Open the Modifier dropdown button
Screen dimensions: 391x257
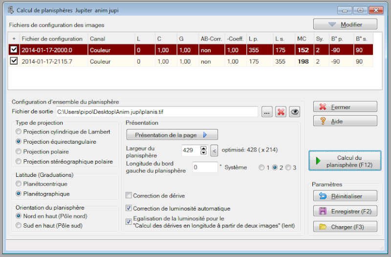point(345,24)
